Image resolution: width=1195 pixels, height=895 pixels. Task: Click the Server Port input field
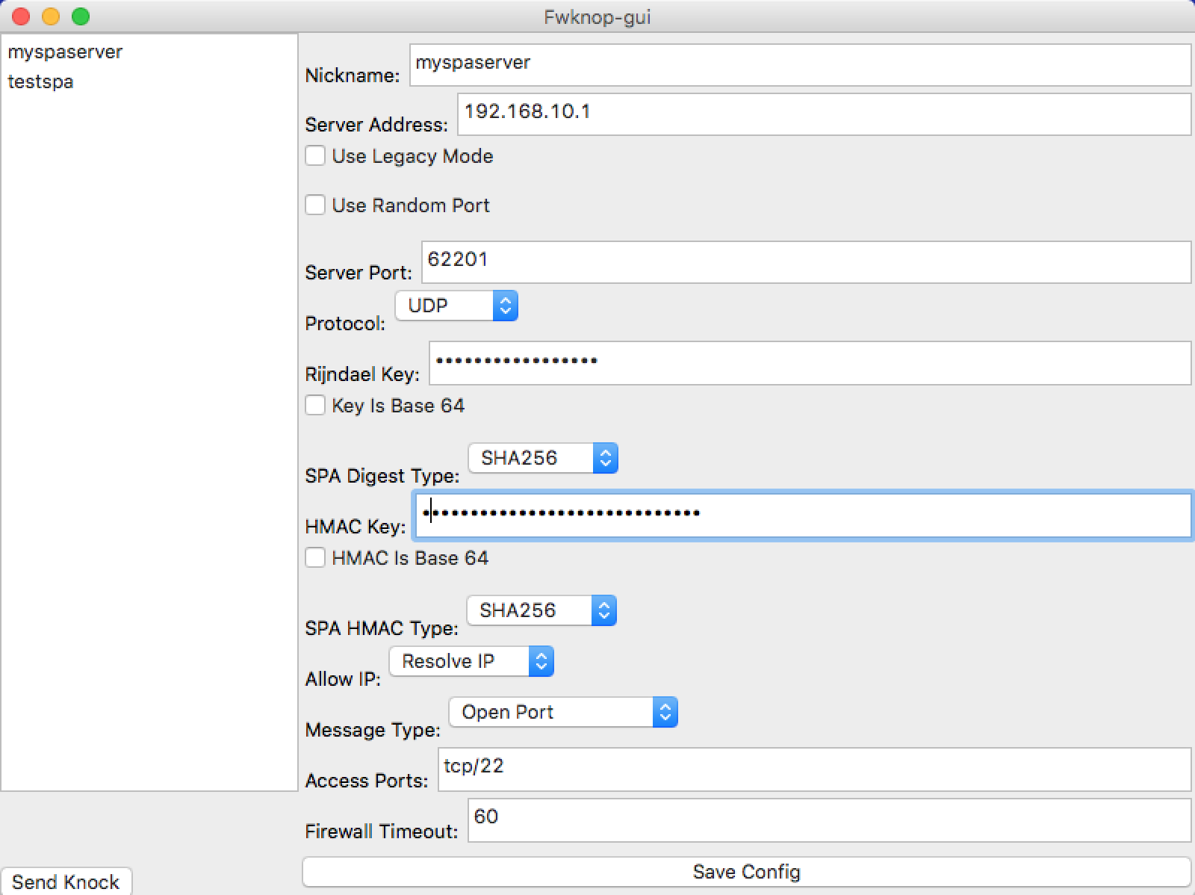click(805, 262)
